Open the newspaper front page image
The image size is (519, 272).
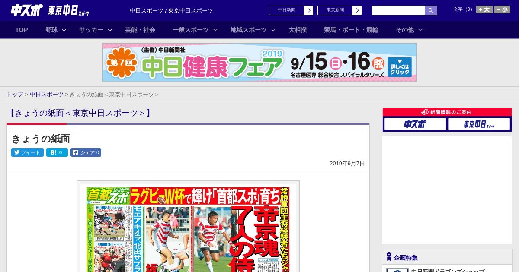coord(188,227)
